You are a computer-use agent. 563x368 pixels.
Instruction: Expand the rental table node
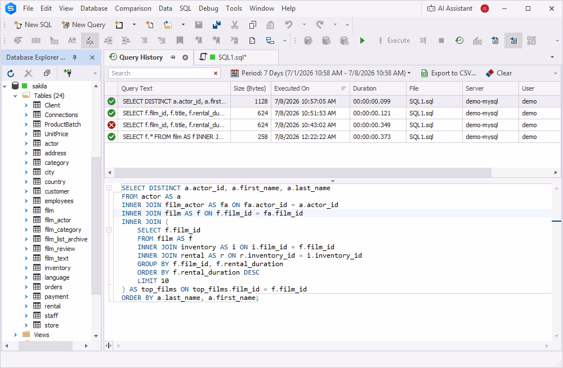click(x=26, y=306)
